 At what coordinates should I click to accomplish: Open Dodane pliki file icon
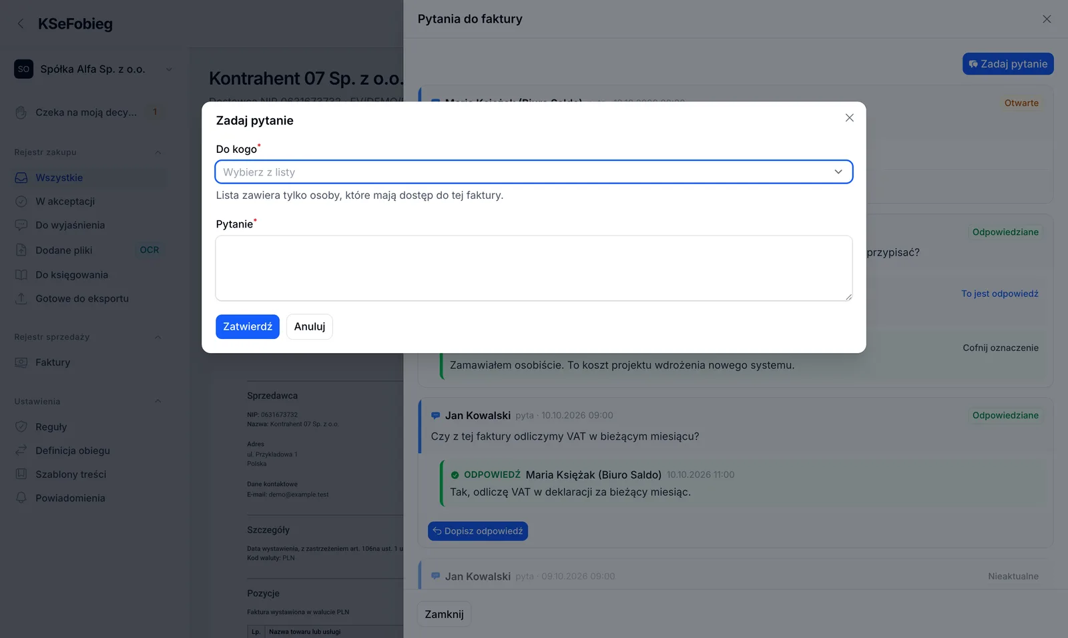tap(21, 250)
